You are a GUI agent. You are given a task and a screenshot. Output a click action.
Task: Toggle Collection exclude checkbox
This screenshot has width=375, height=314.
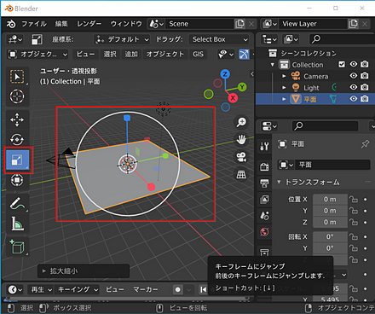point(342,65)
